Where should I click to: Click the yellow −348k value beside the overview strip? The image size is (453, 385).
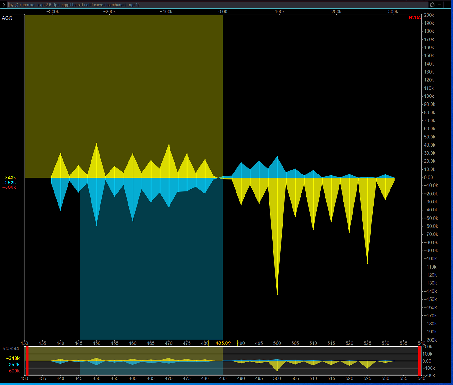(13, 358)
